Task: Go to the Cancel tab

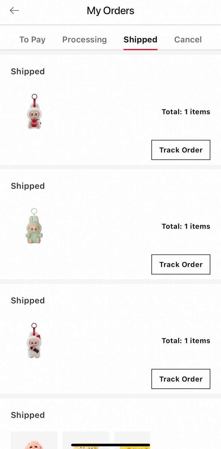Action: point(188,39)
